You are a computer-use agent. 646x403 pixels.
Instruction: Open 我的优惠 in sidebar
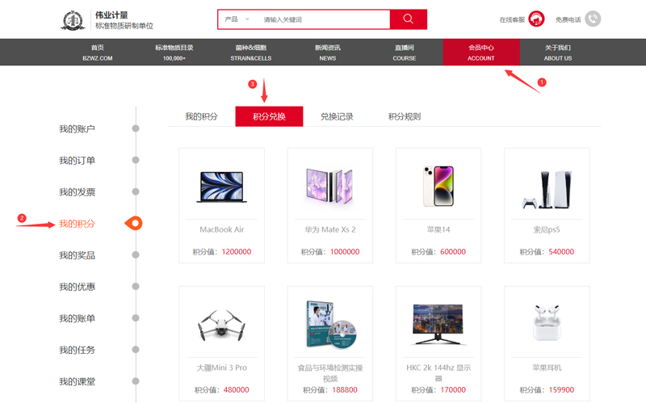click(77, 287)
